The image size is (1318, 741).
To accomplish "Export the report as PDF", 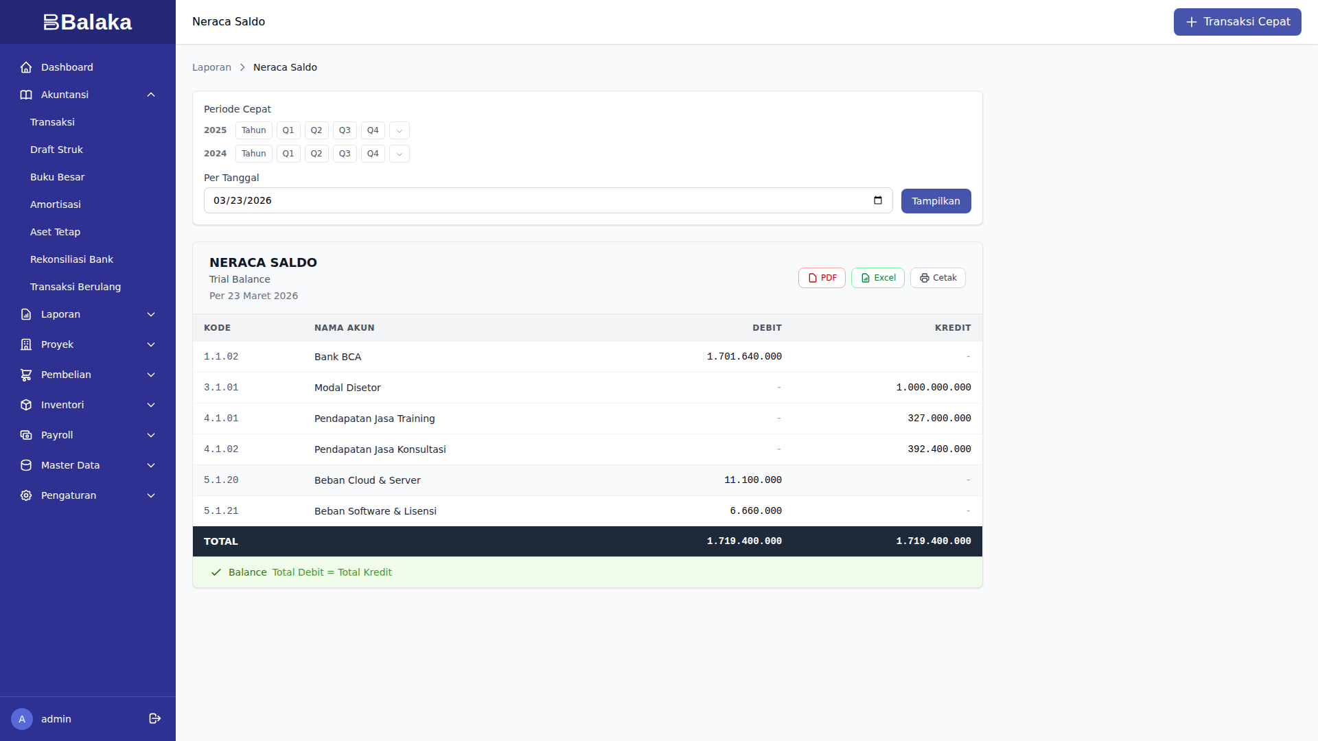I will click(x=822, y=278).
